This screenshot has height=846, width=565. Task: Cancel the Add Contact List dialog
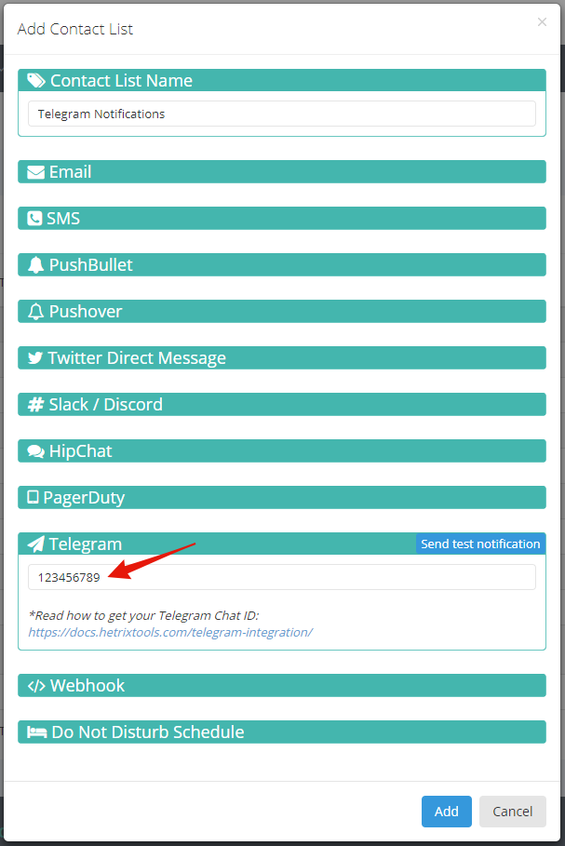[513, 812]
